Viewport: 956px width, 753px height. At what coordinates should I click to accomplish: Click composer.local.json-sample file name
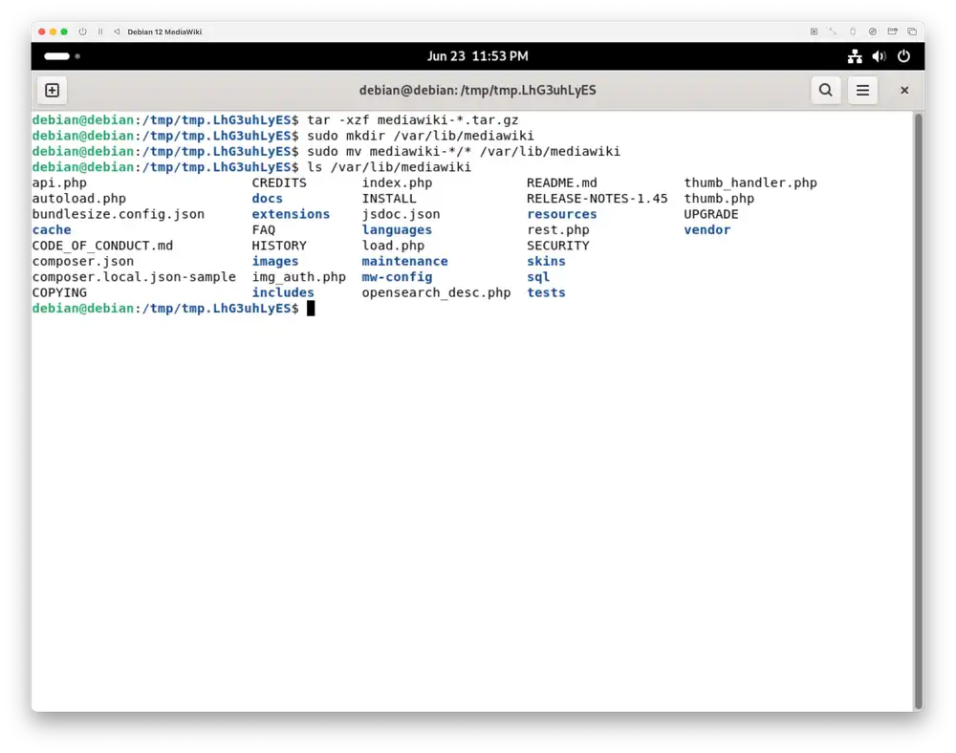tap(134, 277)
